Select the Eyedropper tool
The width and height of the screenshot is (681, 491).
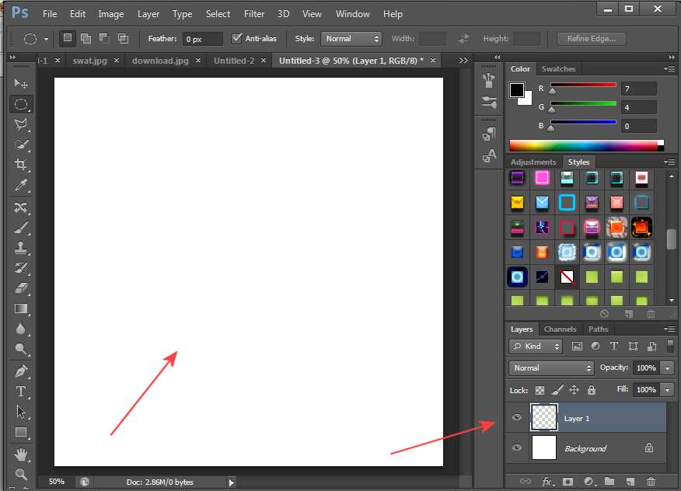[21, 186]
